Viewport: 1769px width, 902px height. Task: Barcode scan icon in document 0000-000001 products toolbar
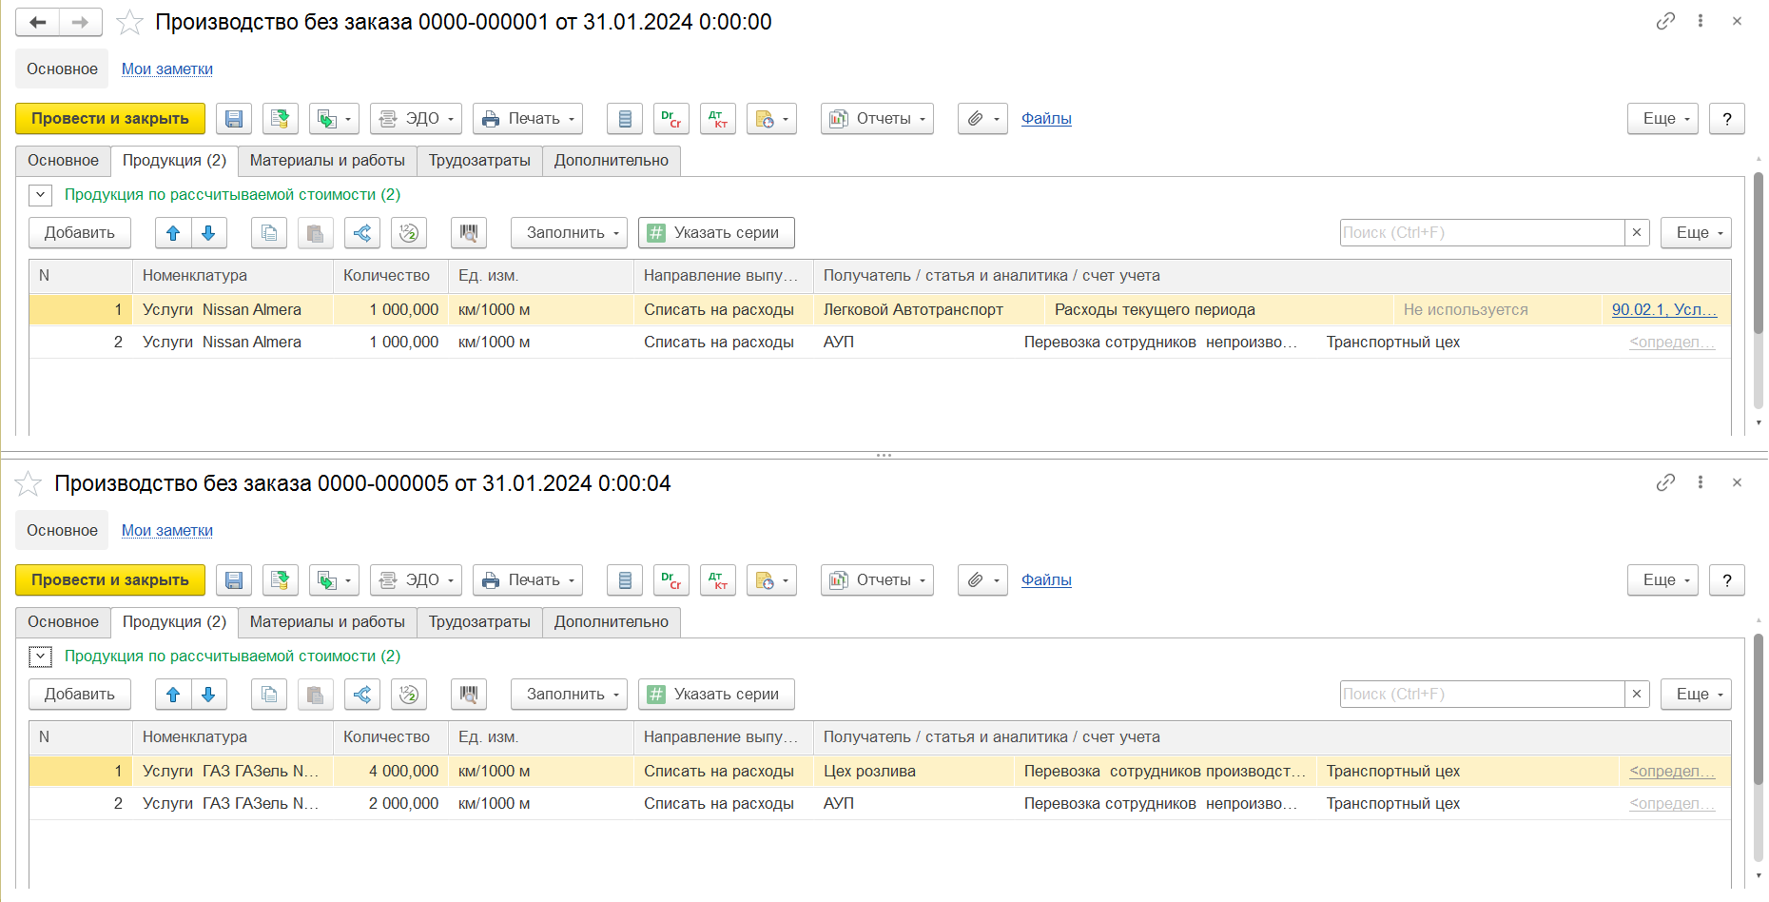pos(469,233)
